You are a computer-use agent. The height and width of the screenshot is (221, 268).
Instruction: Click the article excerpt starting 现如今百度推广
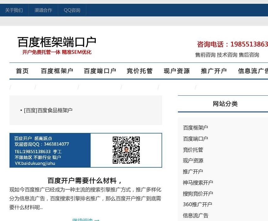[x=85, y=199]
